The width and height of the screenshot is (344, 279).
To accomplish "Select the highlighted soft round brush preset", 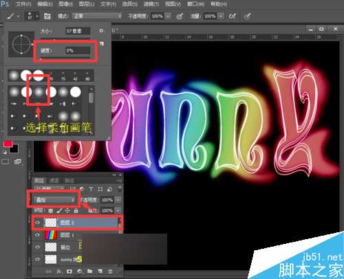I will (x=39, y=92).
